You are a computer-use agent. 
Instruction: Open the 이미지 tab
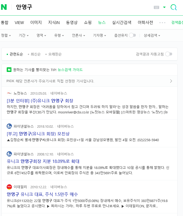coord(36,22)
